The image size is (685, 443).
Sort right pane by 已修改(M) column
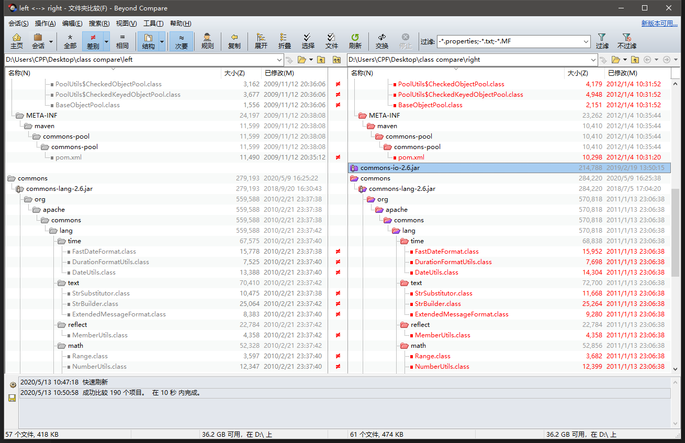coord(637,73)
